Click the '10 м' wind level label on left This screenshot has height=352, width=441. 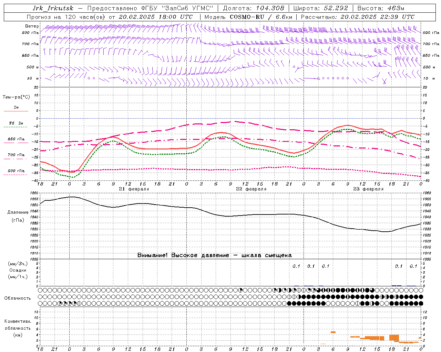(x=33, y=78)
